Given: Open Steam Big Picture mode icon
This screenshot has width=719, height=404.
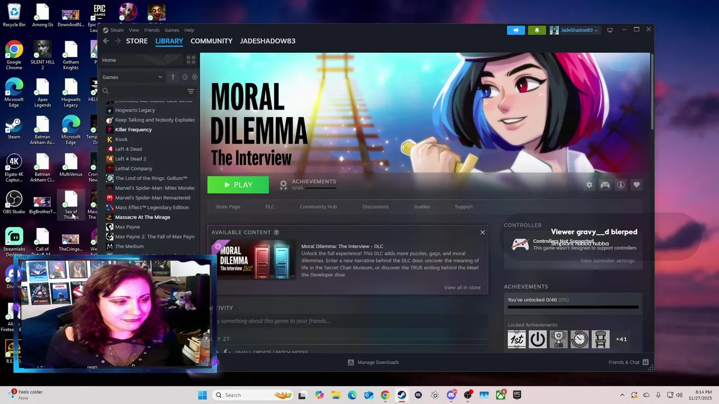Looking at the screenshot, I should point(610,30).
